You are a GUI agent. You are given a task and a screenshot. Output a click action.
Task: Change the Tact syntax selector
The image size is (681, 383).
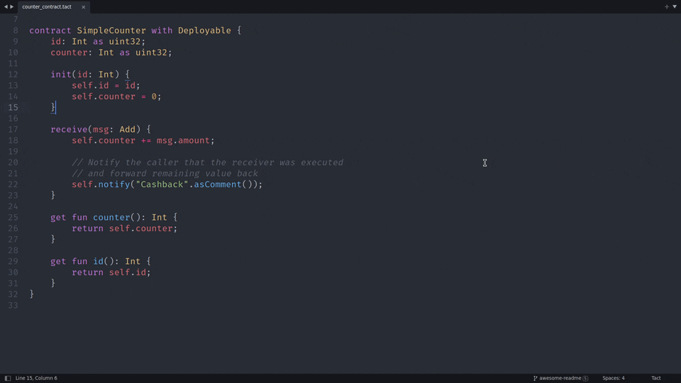tap(655, 378)
